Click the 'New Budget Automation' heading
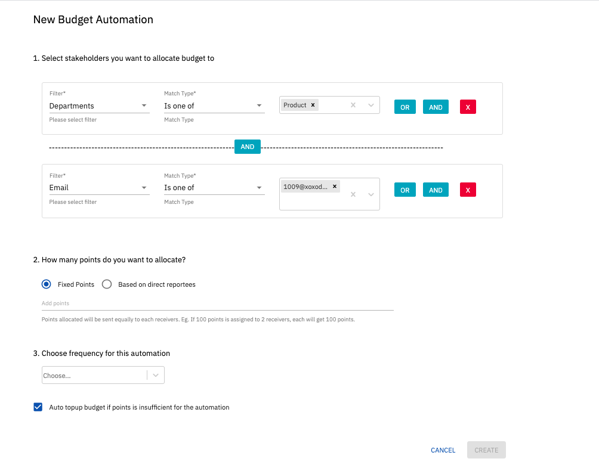The width and height of the screenshot is (599, 471). point(93,20)
